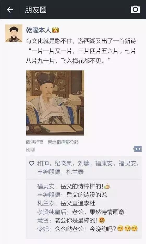Reply to 札兰泰's comment 岳父直追李杜
Viewport: 146px width, 244px height.
(66, 203)
